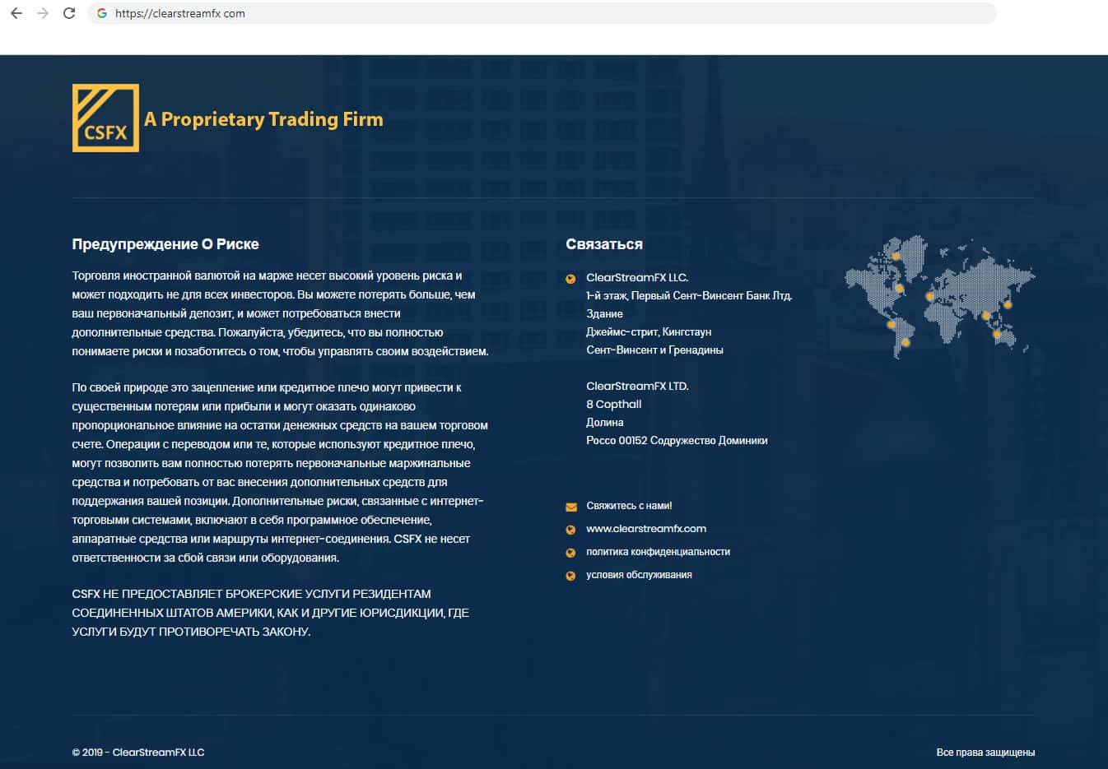Viewport: 1108px width, 769px height.
Task: Click the CSFX НЕ ПРЕДОСТАВЛЯЕТ БРОКЕРСКИЕ УСЛУГИ disclaimer
Action: 271,613
